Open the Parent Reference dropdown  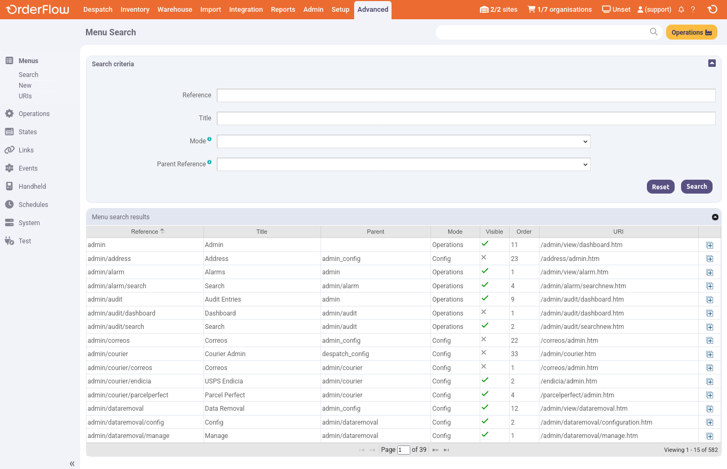(x=403, y=164)
